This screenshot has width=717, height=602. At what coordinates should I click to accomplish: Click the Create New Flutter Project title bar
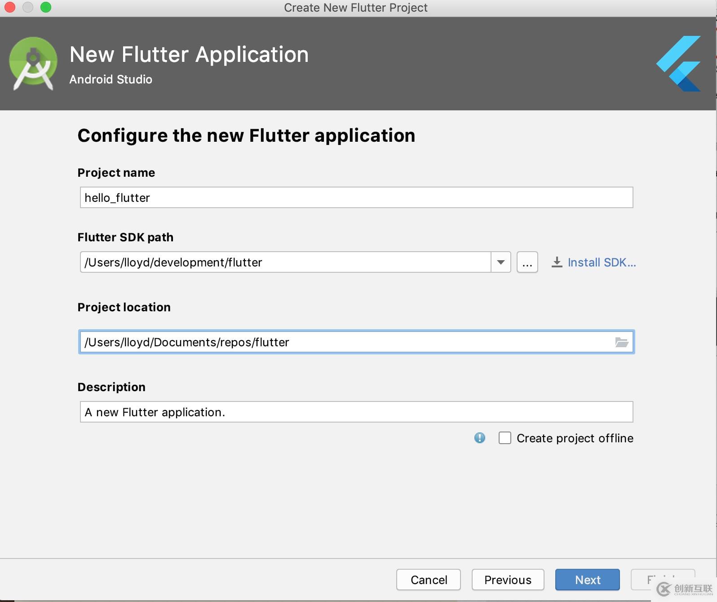click(x=355, y=8)
